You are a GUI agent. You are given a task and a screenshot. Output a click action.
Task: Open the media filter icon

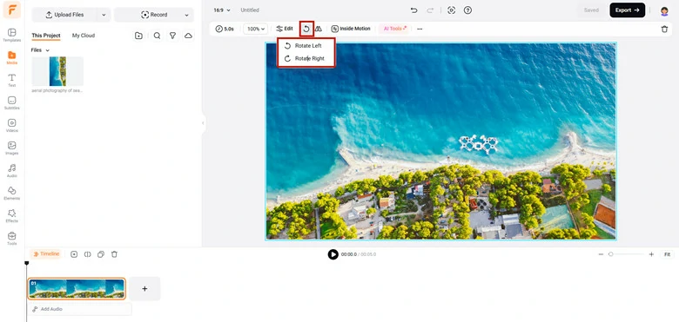pos(172,36)
